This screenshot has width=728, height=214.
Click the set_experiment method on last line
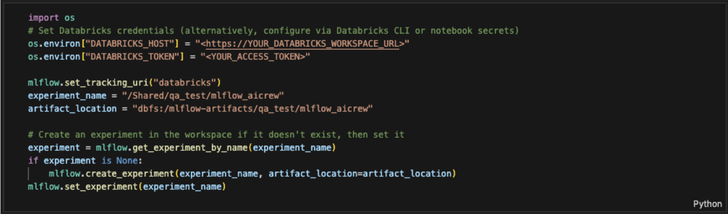(101, 187)
